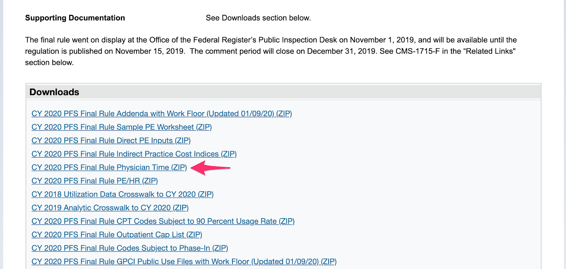Select '(ZIP)' at end of GPCI link
This screenshot has height=269, width=566.
329,262
